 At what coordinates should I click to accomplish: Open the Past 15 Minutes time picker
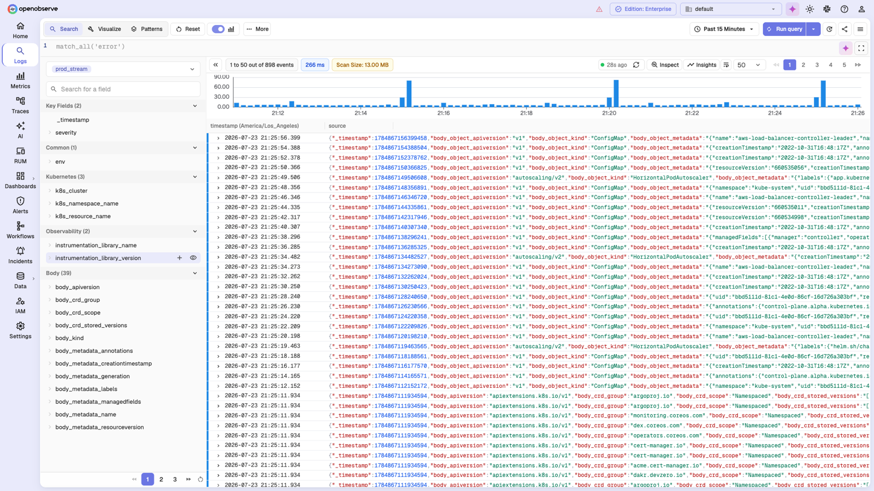(724, 29)
